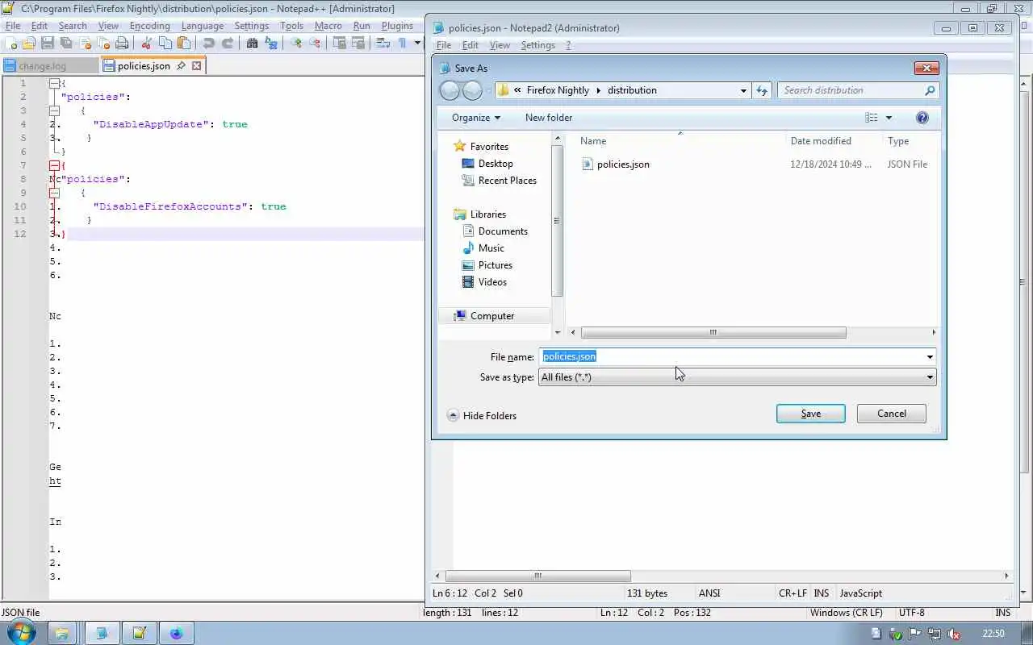1033x645 pixels.
Task: Click the Cut scissors icon in Notepad++
Action: (x=147, y=44)
